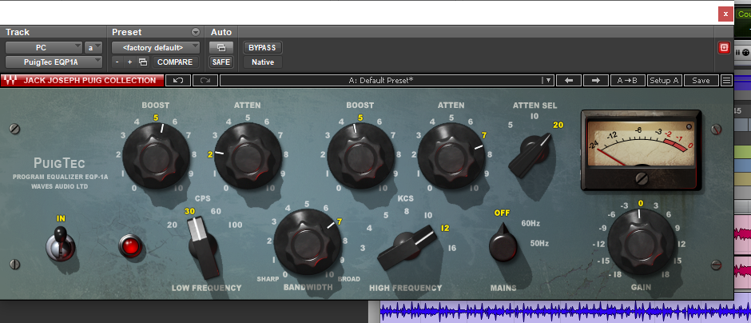Click the red target plug-in button
Viewport: 751px width, 323px height.
pyautogui.click(x=723, y=47)
